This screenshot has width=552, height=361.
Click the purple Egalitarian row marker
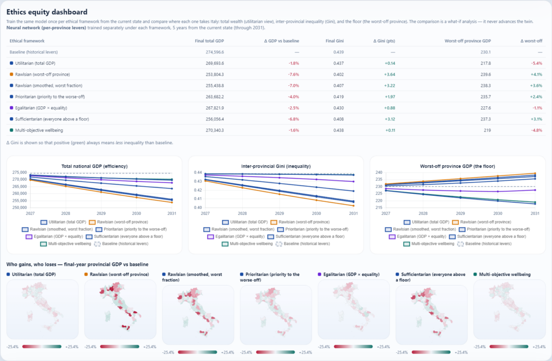coord(11,108)
